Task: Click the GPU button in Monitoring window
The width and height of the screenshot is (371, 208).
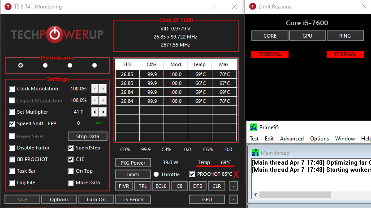Action: click(207, 200)
